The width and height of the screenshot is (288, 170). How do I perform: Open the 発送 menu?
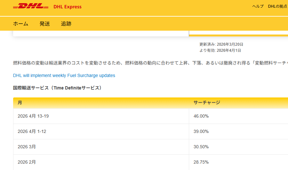44,24
